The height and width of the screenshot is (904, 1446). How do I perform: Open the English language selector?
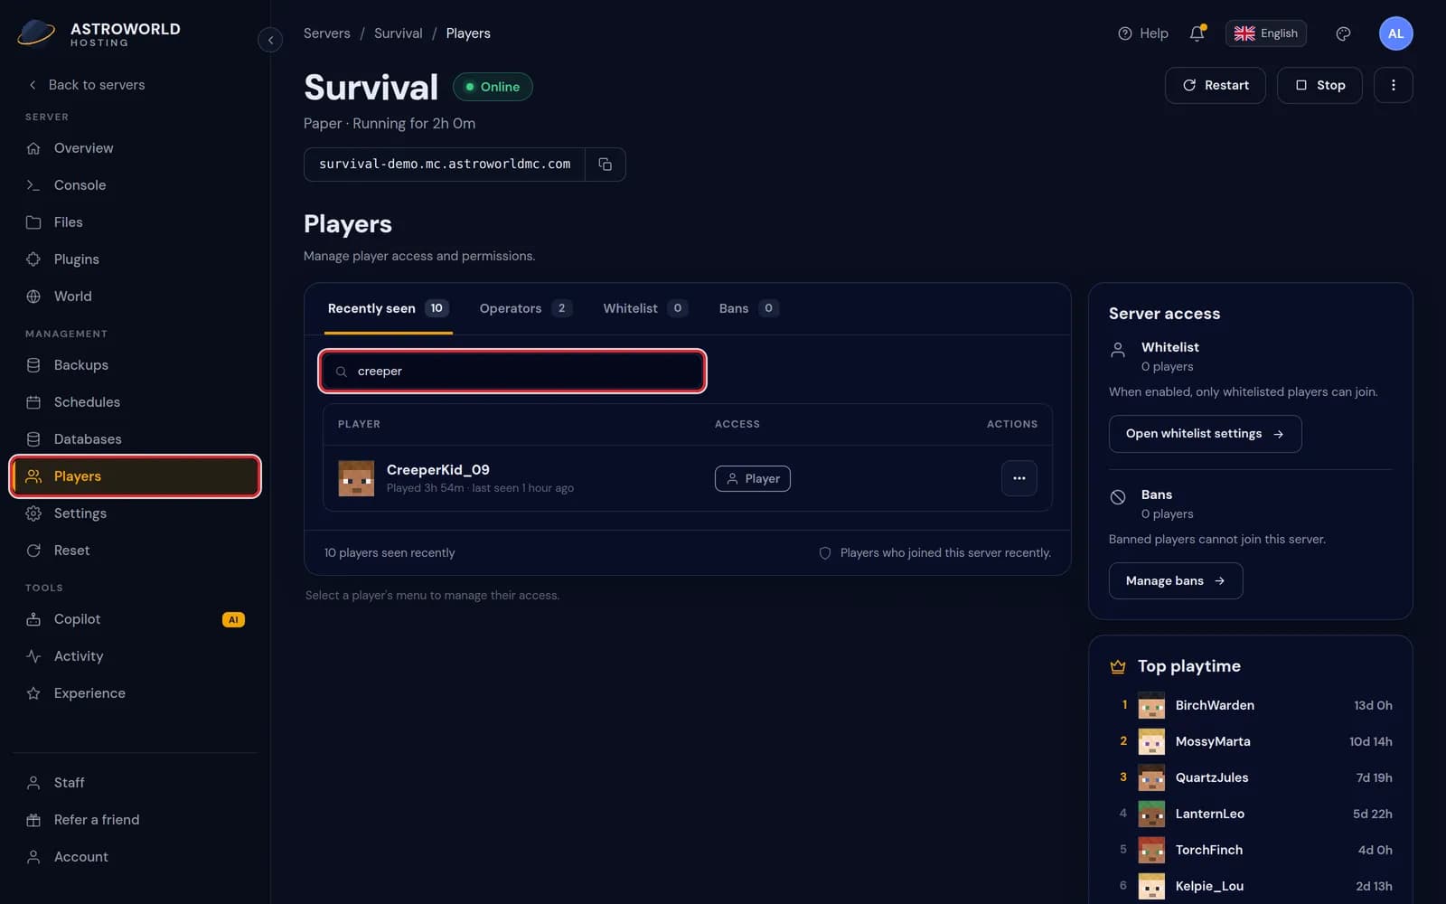tap(1265, 33)
